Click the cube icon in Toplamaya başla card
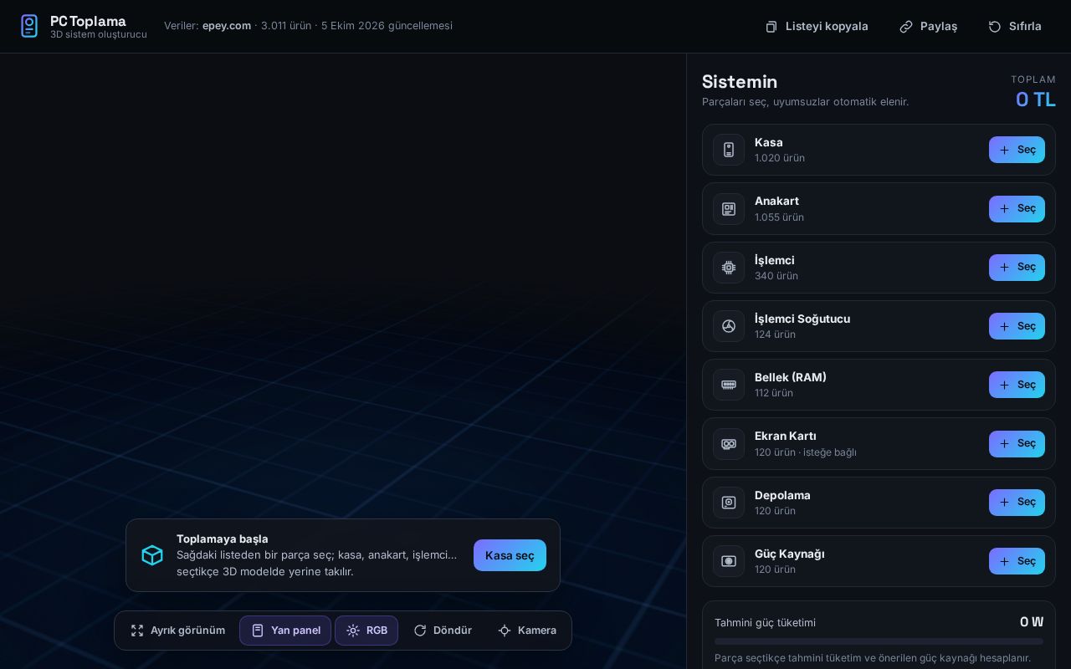Image resolution: width=1071 pixels, height=669 pixels. tap(152, 555)
